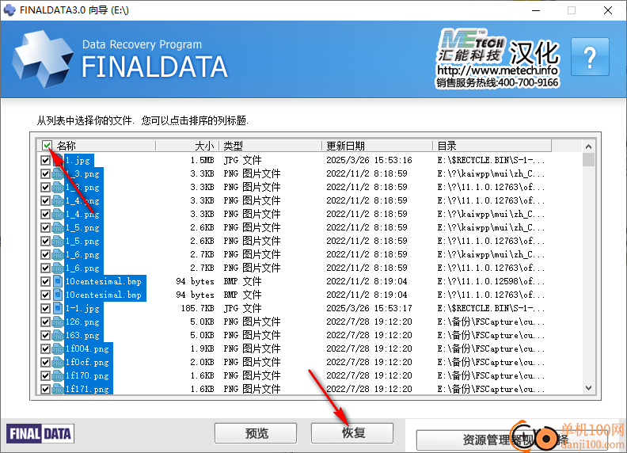Viewport: 627px width, 453px height.
Task: Toggle the select-all checkbox beside 名称
Action: [47, 145]
